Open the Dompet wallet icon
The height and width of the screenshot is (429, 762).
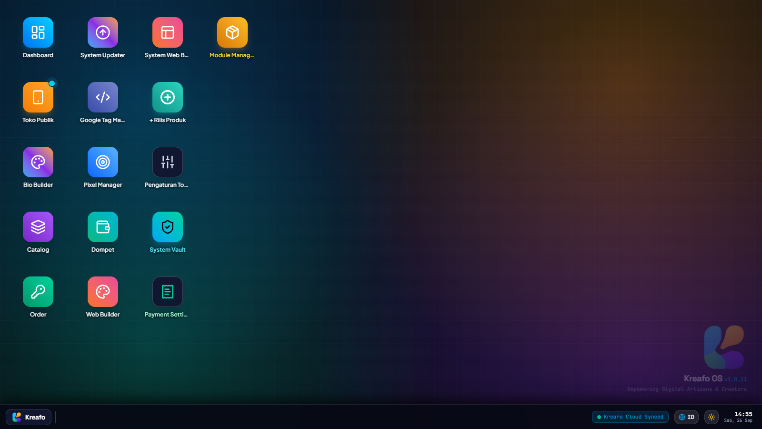click(103, 227)
